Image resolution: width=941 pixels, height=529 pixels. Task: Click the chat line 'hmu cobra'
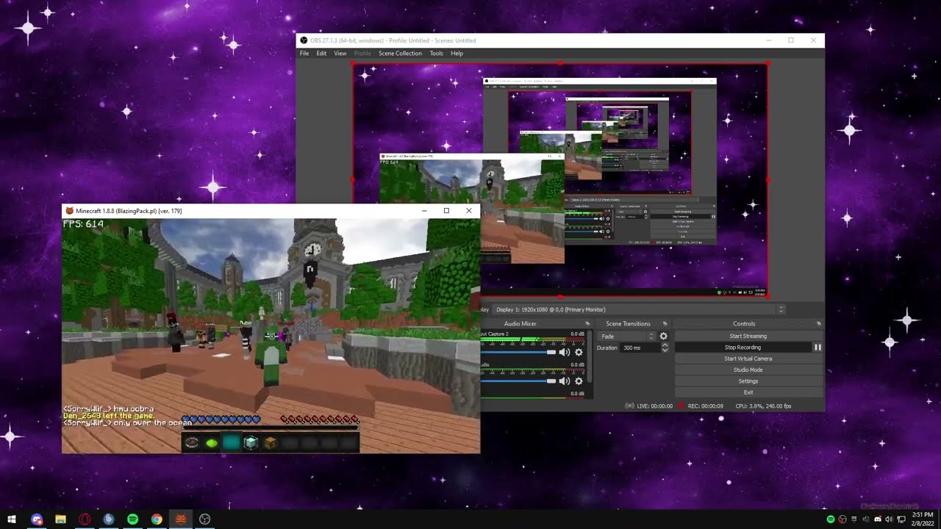coord(133,409)
